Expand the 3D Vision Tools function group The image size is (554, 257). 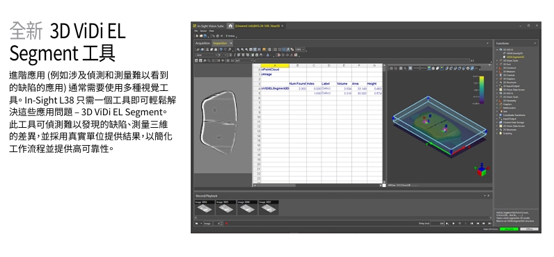497,60
